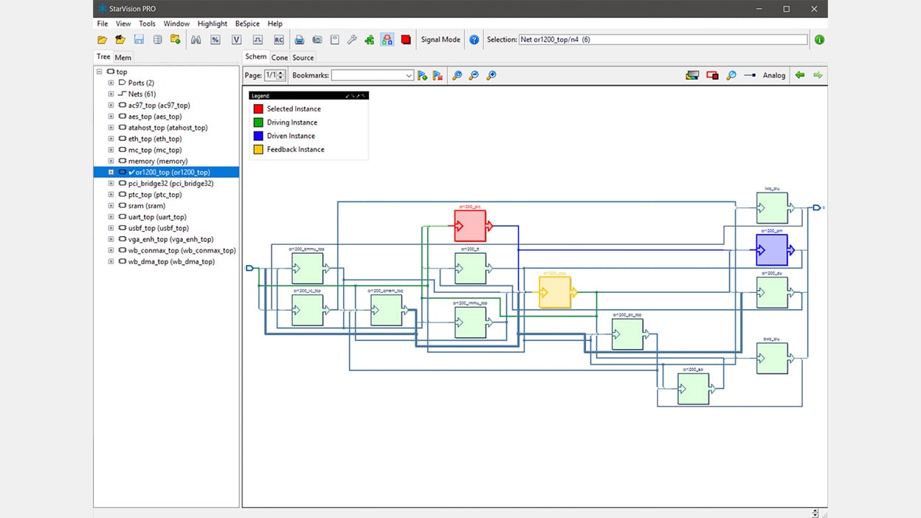The image size is (921, 518).
Task: Click the binoculars search icon
Action: (196, 40)
